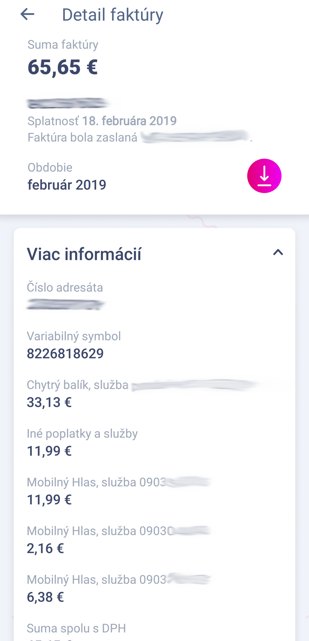Download the invoice with pink button
Screen dimensions: 309x641
point(264,176)
